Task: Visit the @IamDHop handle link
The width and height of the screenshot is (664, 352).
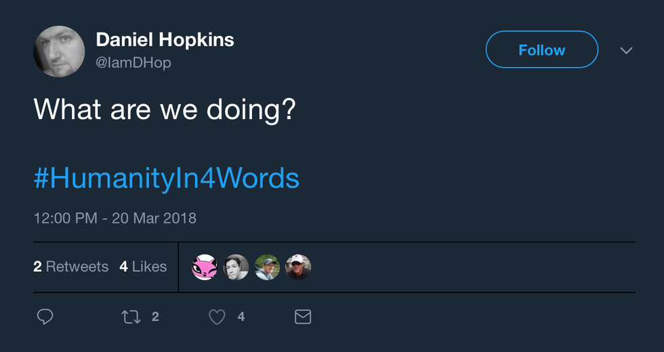Action: [133, 63]
